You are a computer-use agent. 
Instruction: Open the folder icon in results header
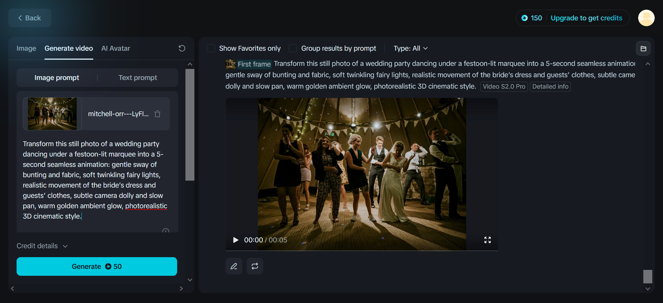(643, 49)
